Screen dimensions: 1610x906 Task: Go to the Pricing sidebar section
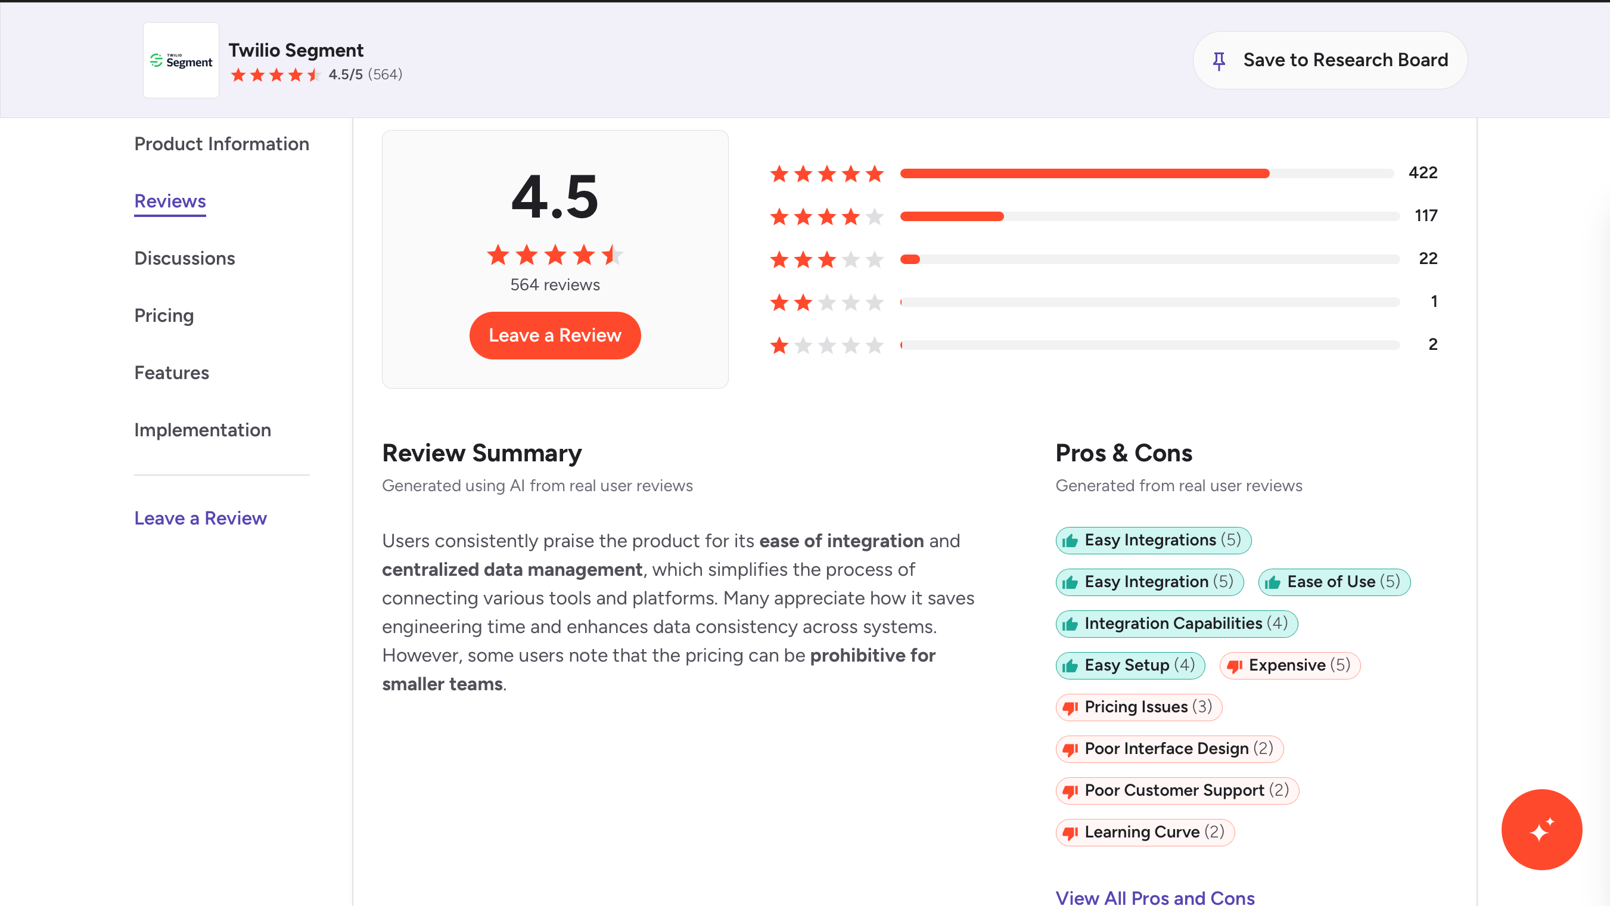[x=164, y=316]
